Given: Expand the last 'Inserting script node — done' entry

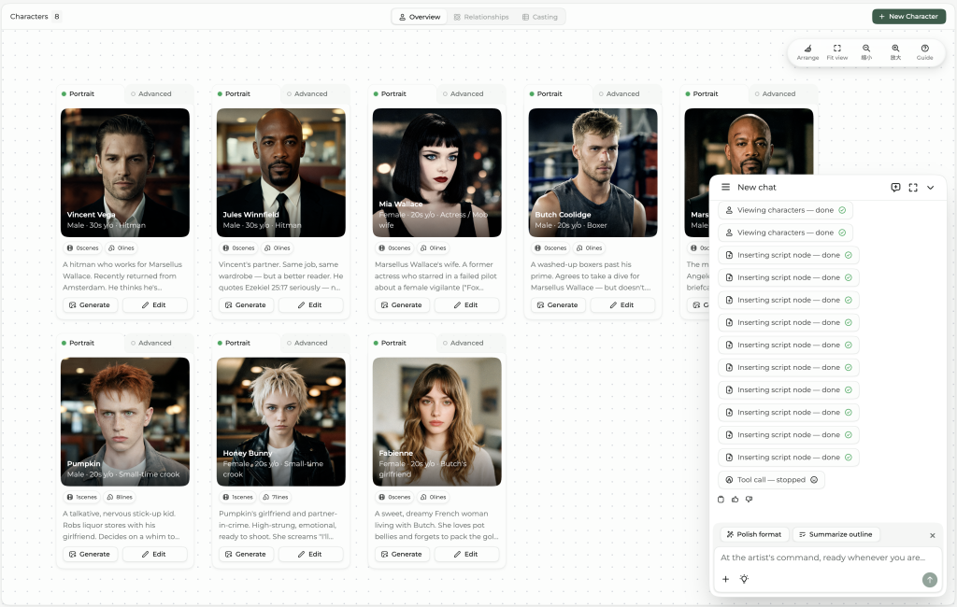Looking at the screenshot, I should click(789, 458).
